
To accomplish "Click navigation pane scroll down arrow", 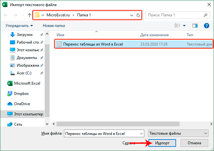I will point(47,124).
